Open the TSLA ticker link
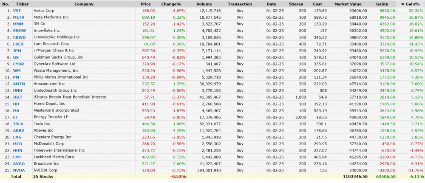 18,124
